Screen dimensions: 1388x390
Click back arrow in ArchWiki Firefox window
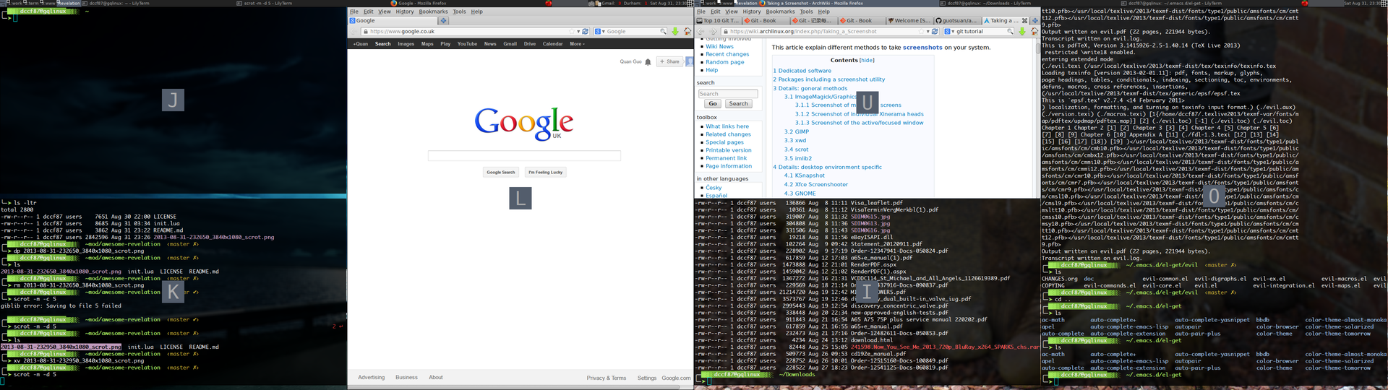701,32
